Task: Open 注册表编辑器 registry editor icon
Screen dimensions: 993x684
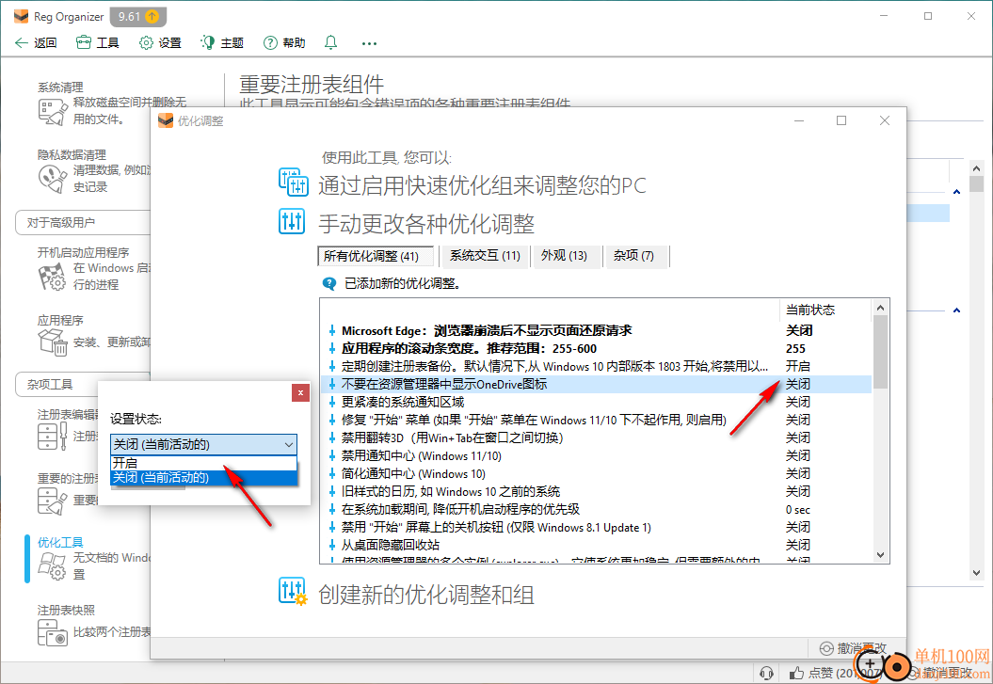Action: (x=53, y=437)
